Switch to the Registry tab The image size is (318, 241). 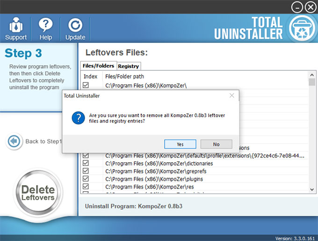129,66
